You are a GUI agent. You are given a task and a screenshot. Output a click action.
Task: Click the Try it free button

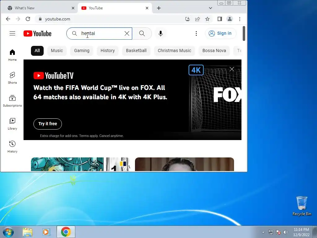48,124
